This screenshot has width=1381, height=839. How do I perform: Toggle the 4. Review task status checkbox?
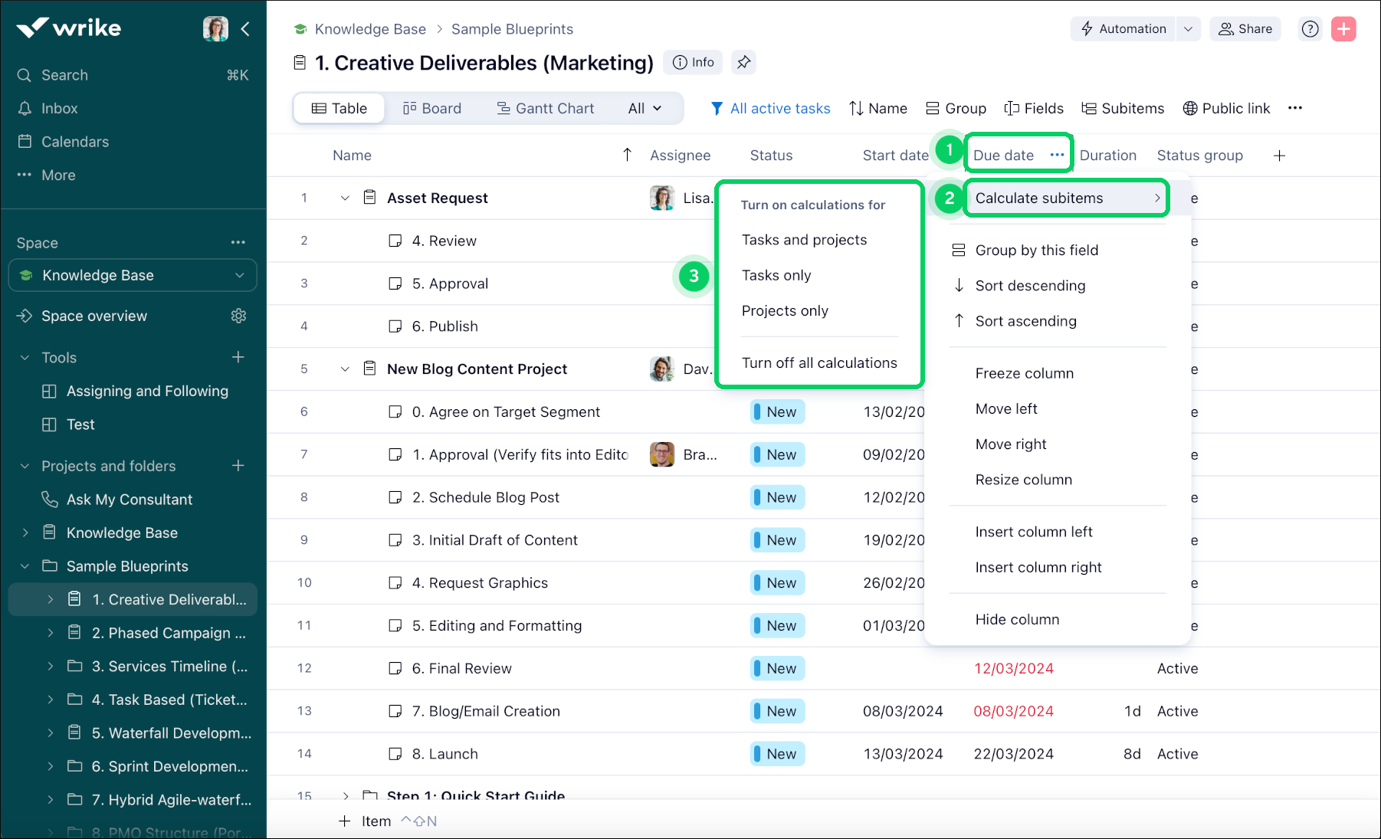(395, 241)
